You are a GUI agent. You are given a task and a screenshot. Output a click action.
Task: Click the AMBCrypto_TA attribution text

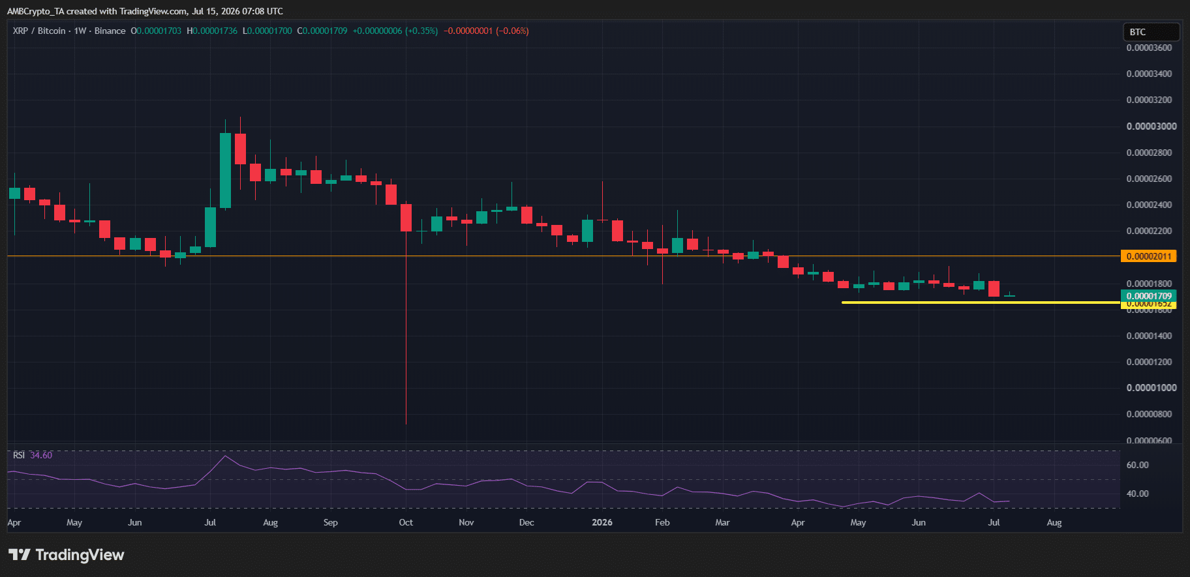[x=145, y=11]
